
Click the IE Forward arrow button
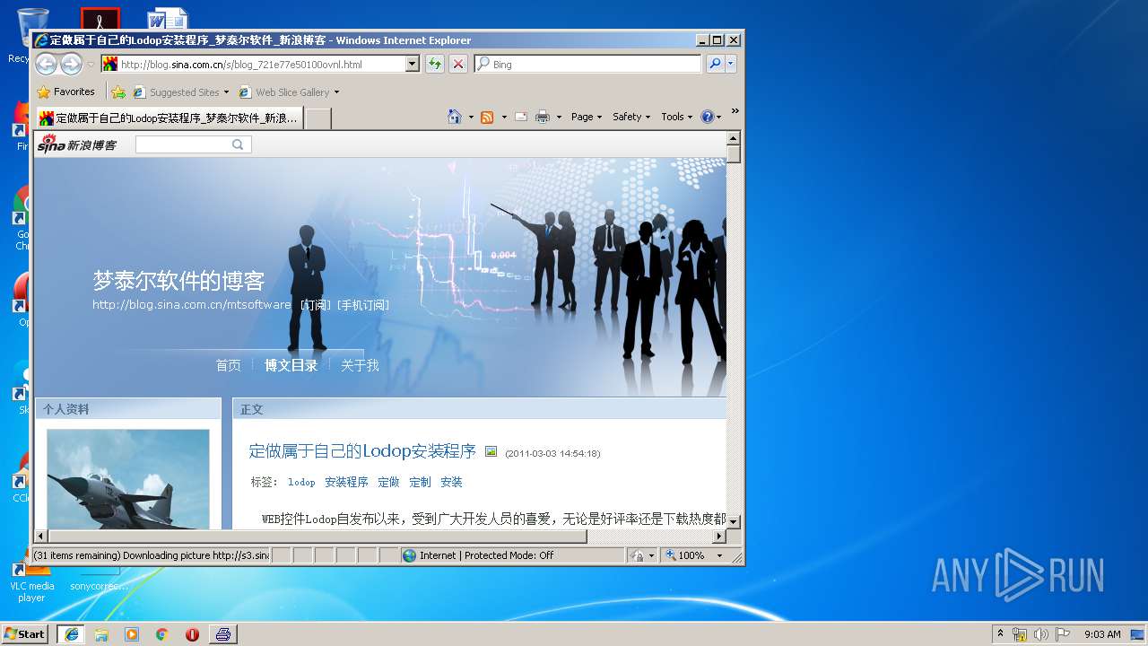[x=71, y=64]
